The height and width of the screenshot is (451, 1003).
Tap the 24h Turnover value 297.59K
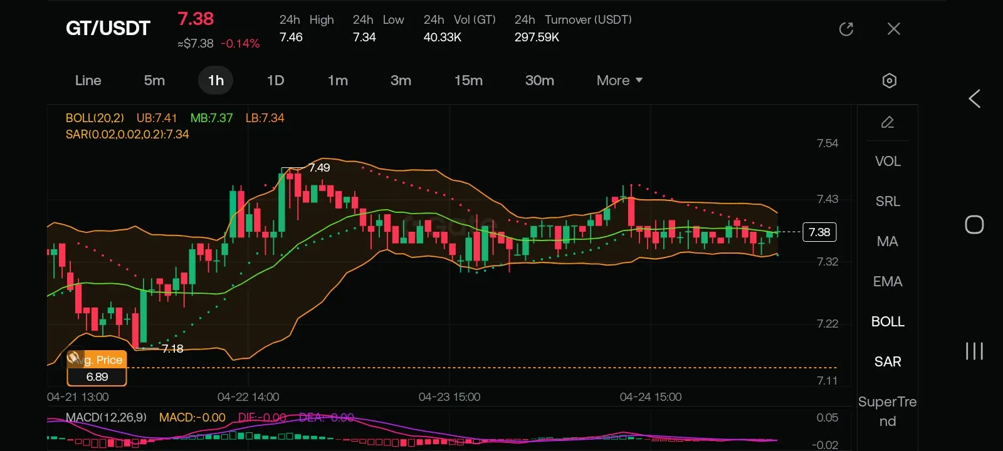coord(537,37)
